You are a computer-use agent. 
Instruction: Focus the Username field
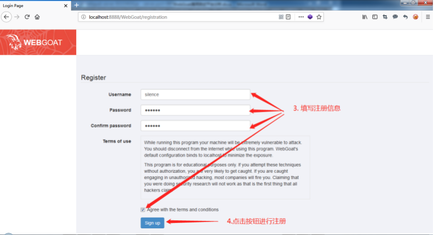click(196, 95)
